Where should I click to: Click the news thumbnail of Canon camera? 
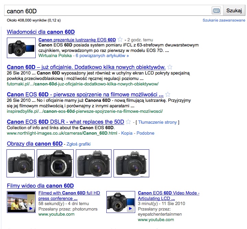(21, 48)
